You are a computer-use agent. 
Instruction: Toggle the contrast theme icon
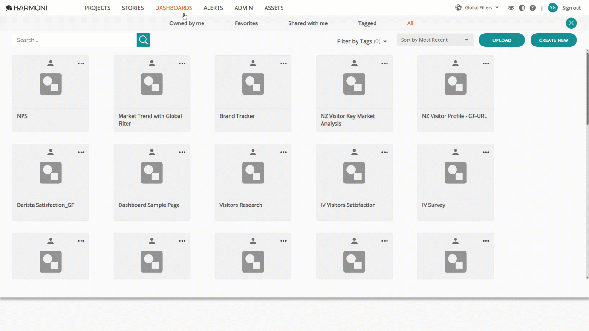click(522, 8)
